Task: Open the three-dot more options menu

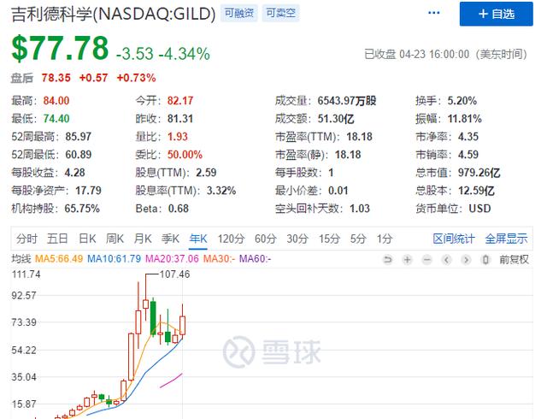Action: click(x=433, y=13)
